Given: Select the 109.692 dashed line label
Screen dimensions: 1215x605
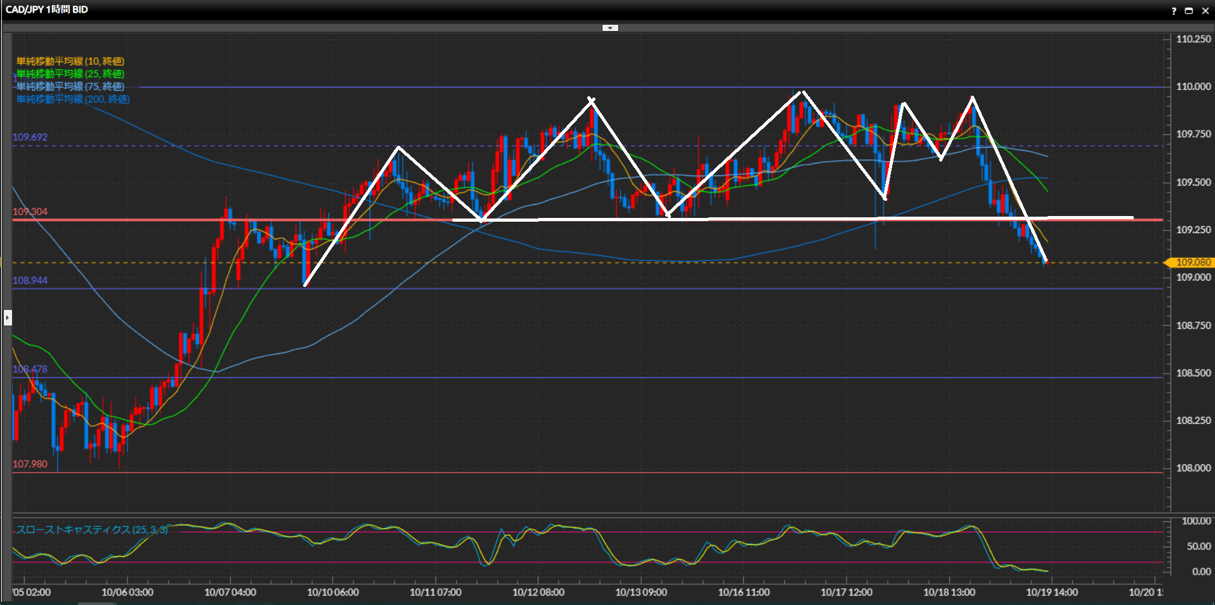Looking at the screenshot, I should 30,137.
